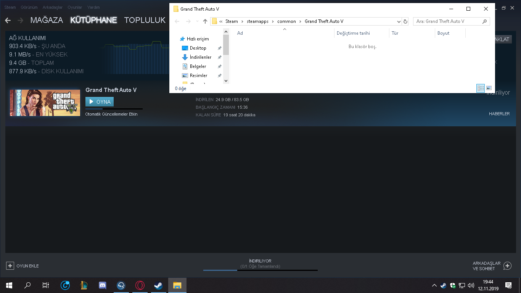
Task: Open the notification center icon
Action: click(x=508, y=285)
